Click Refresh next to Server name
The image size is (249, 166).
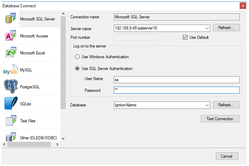pos(226,28)
